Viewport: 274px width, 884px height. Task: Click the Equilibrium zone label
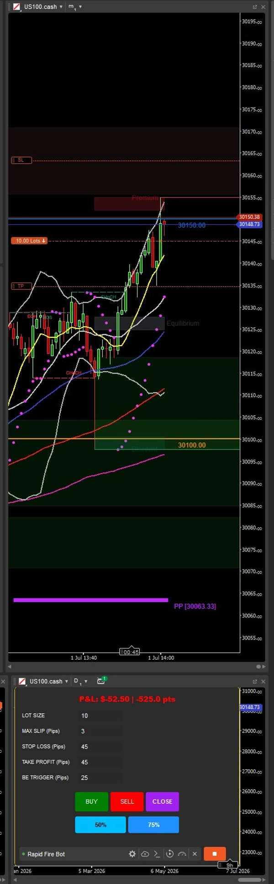point(183,323)
